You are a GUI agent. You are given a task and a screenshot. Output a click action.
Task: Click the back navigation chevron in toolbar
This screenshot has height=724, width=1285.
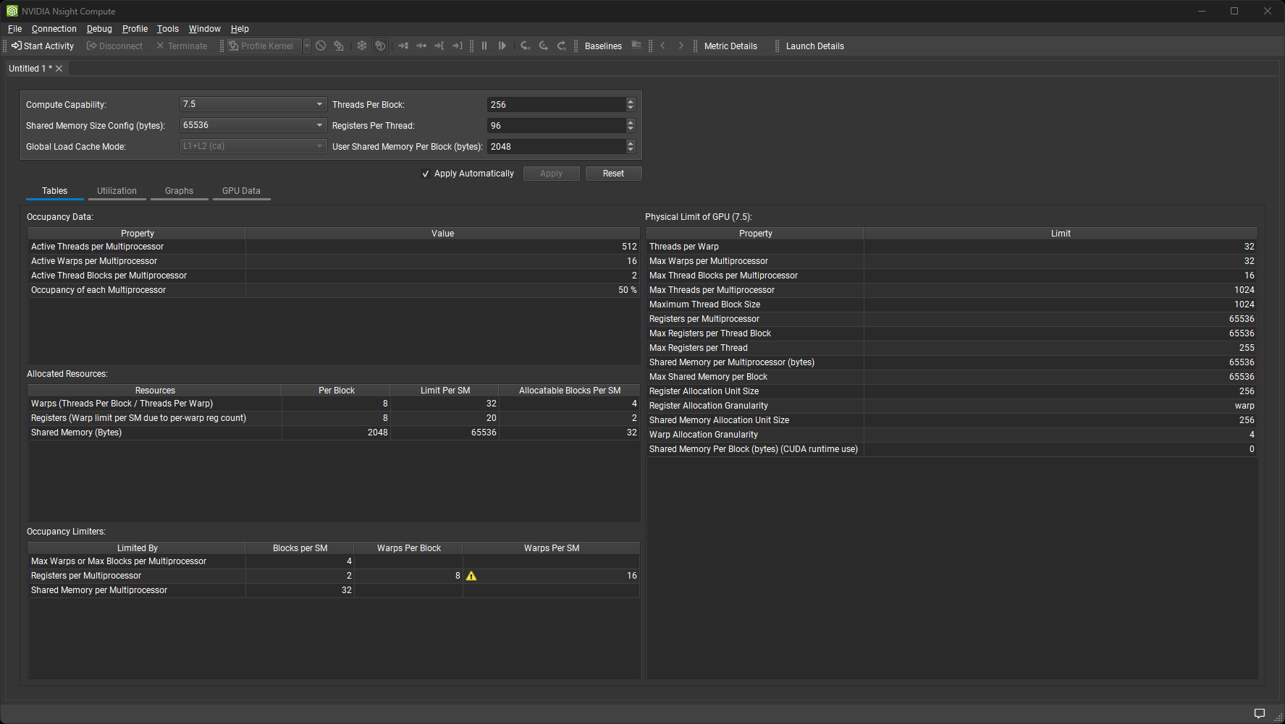(662, 46)
